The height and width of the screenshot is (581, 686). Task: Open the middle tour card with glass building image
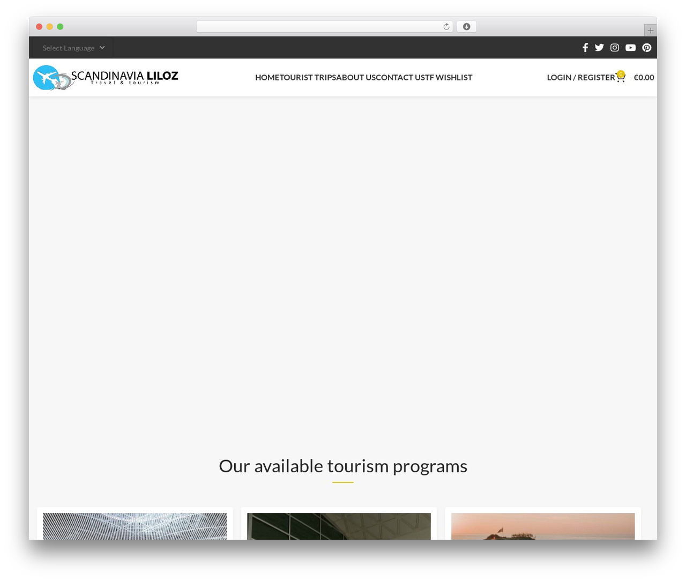(339, 524)
